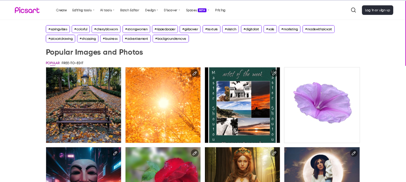Image resolution: width=406 pixels, height=182 pixels.
Task: Expand the AI tools dropdown
Action: click(107, 10)
